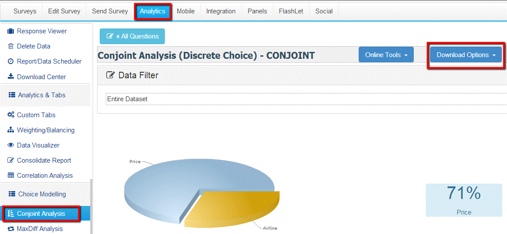Switch to the Analytics tab
Viewport: 507px width, 234px height.
coord(153,11)
